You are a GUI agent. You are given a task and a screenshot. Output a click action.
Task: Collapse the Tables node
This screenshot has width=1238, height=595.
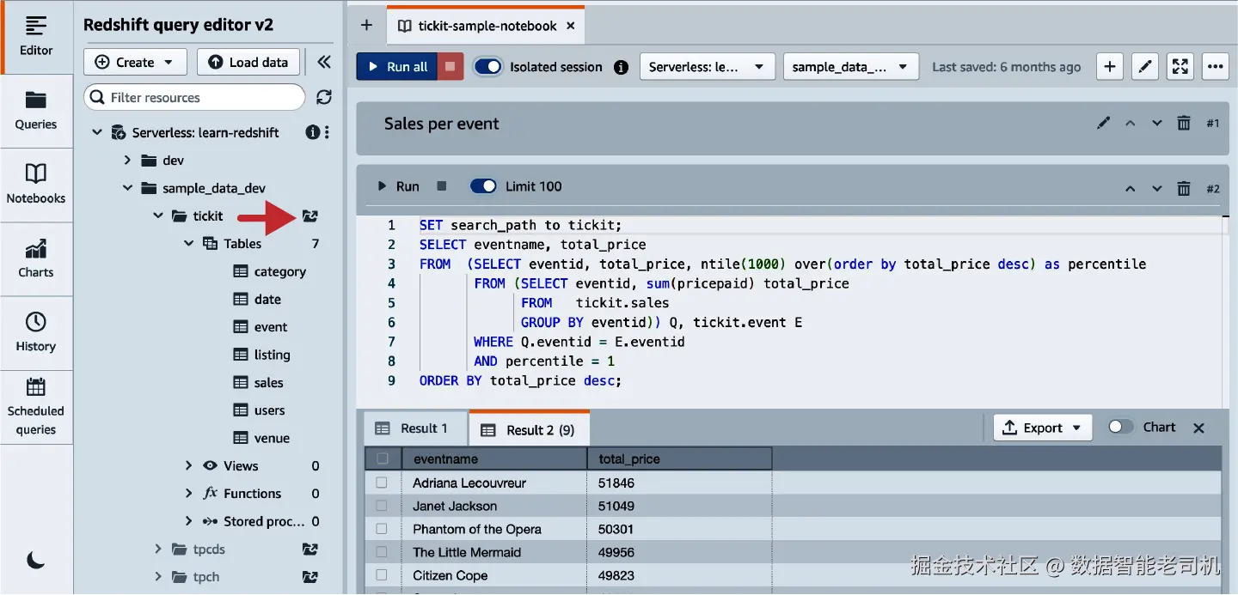(x=189, y=244)
